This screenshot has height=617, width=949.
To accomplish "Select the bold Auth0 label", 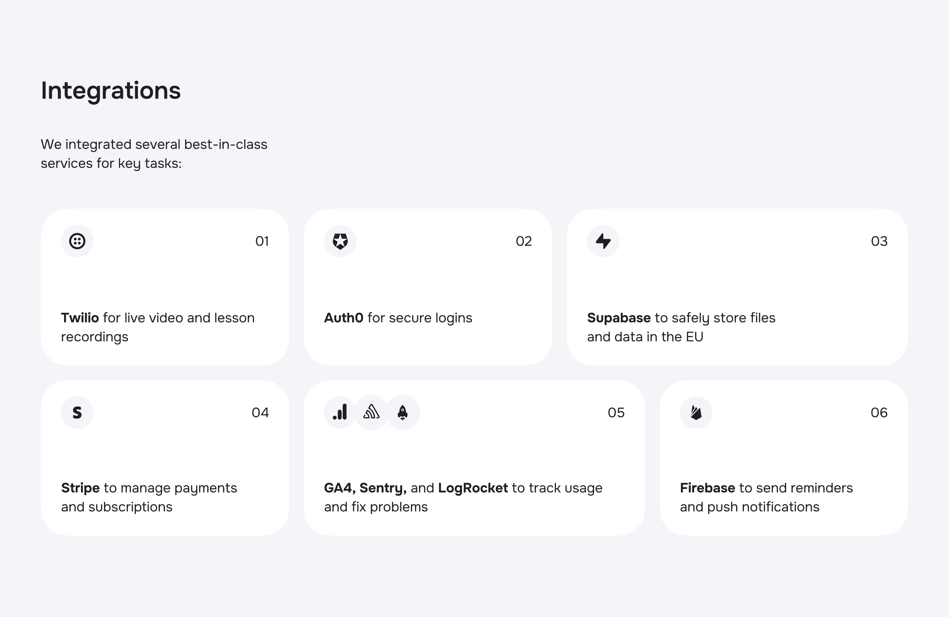I will [x=343, y=318].
